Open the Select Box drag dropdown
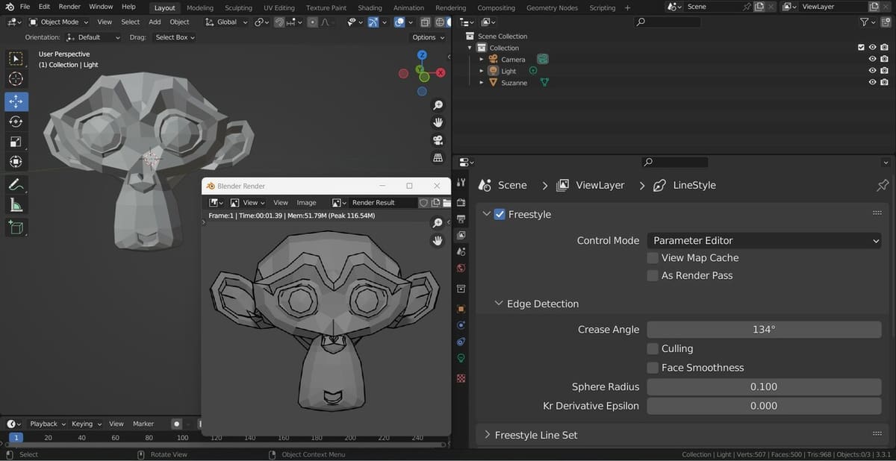Screen dimensions: 896x461 (x=175, y=37)
